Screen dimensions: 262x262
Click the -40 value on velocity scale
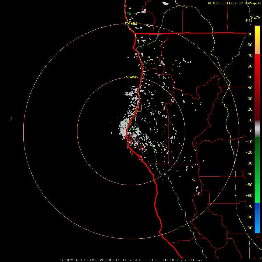249,174
